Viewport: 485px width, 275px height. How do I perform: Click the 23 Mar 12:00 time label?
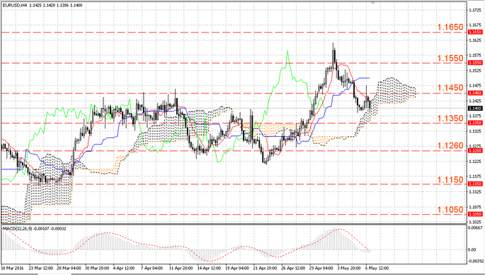click(41, 268)
